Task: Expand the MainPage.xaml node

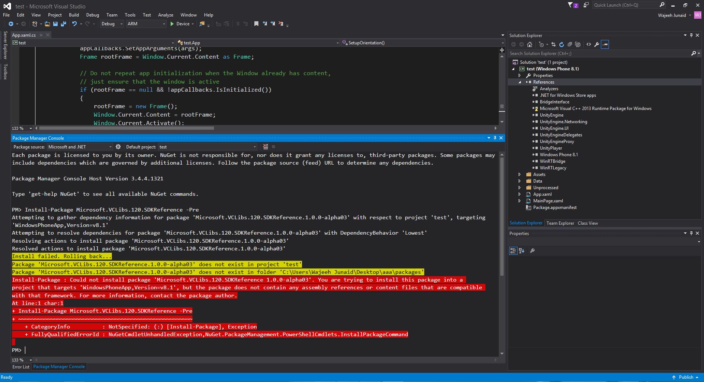Action: (519, 201)
